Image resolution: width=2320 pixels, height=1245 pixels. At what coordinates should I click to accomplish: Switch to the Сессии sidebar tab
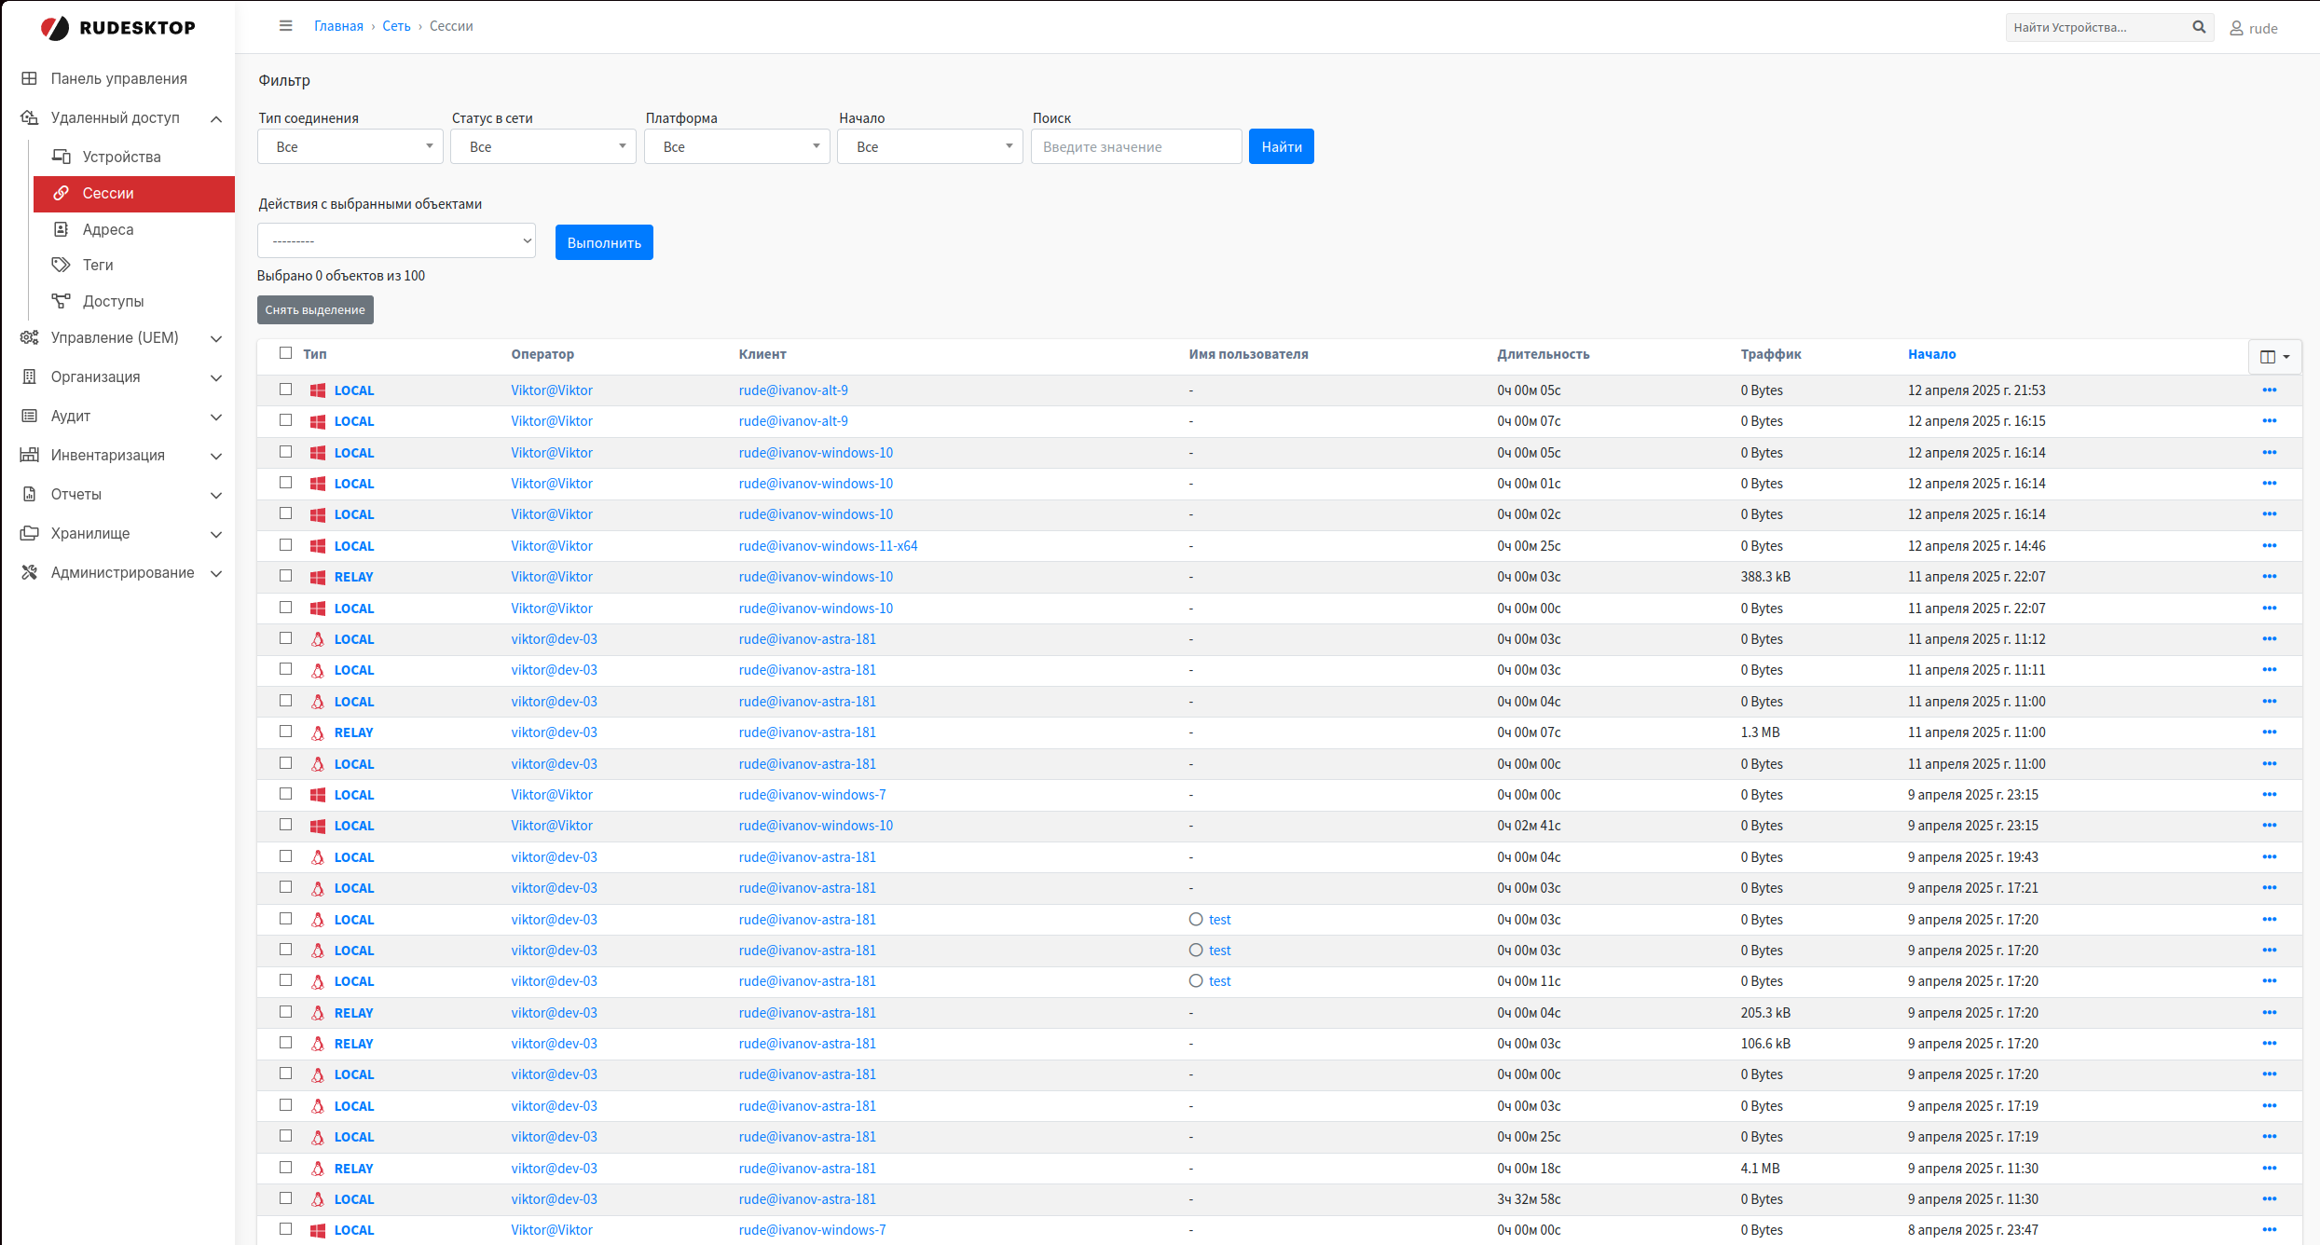108,193
